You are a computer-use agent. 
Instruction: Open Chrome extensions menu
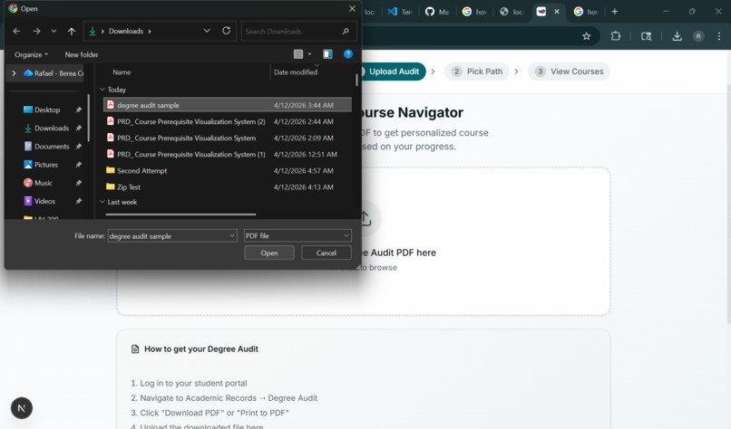616,36
